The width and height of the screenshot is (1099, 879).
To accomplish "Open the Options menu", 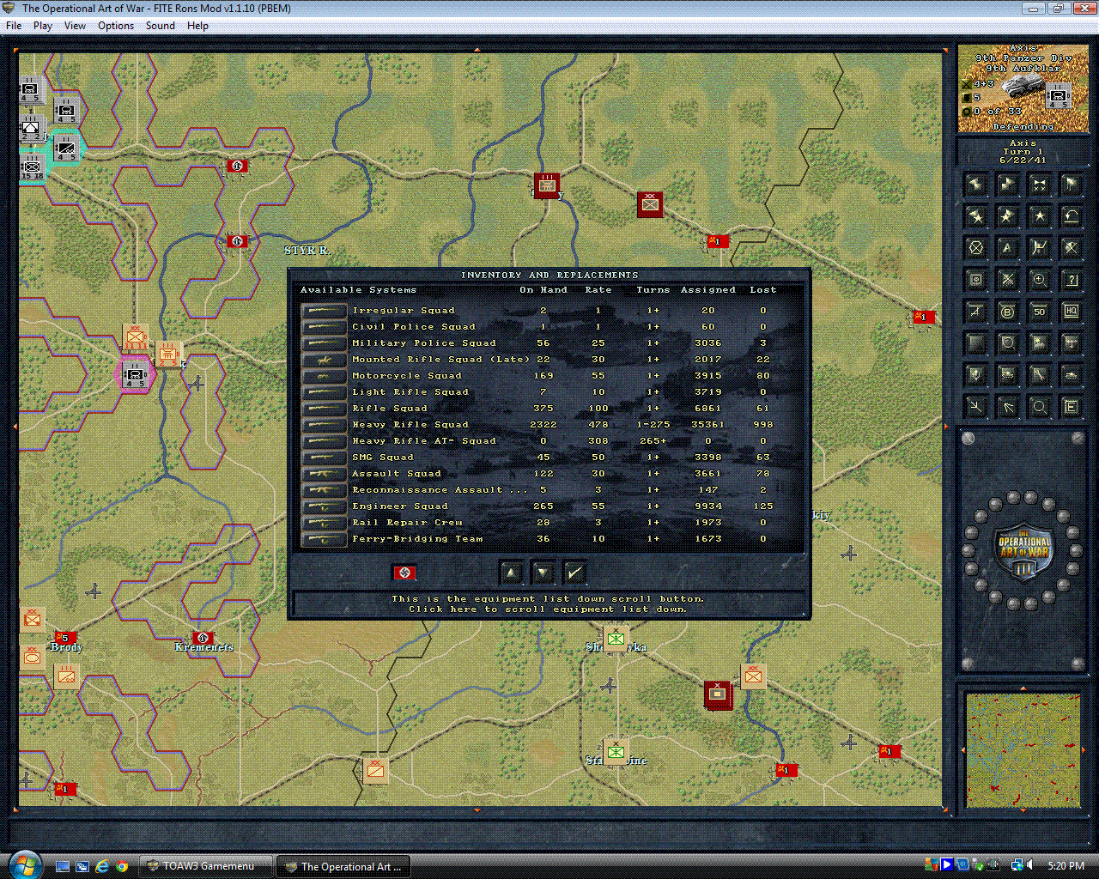I will click(116, 26).
